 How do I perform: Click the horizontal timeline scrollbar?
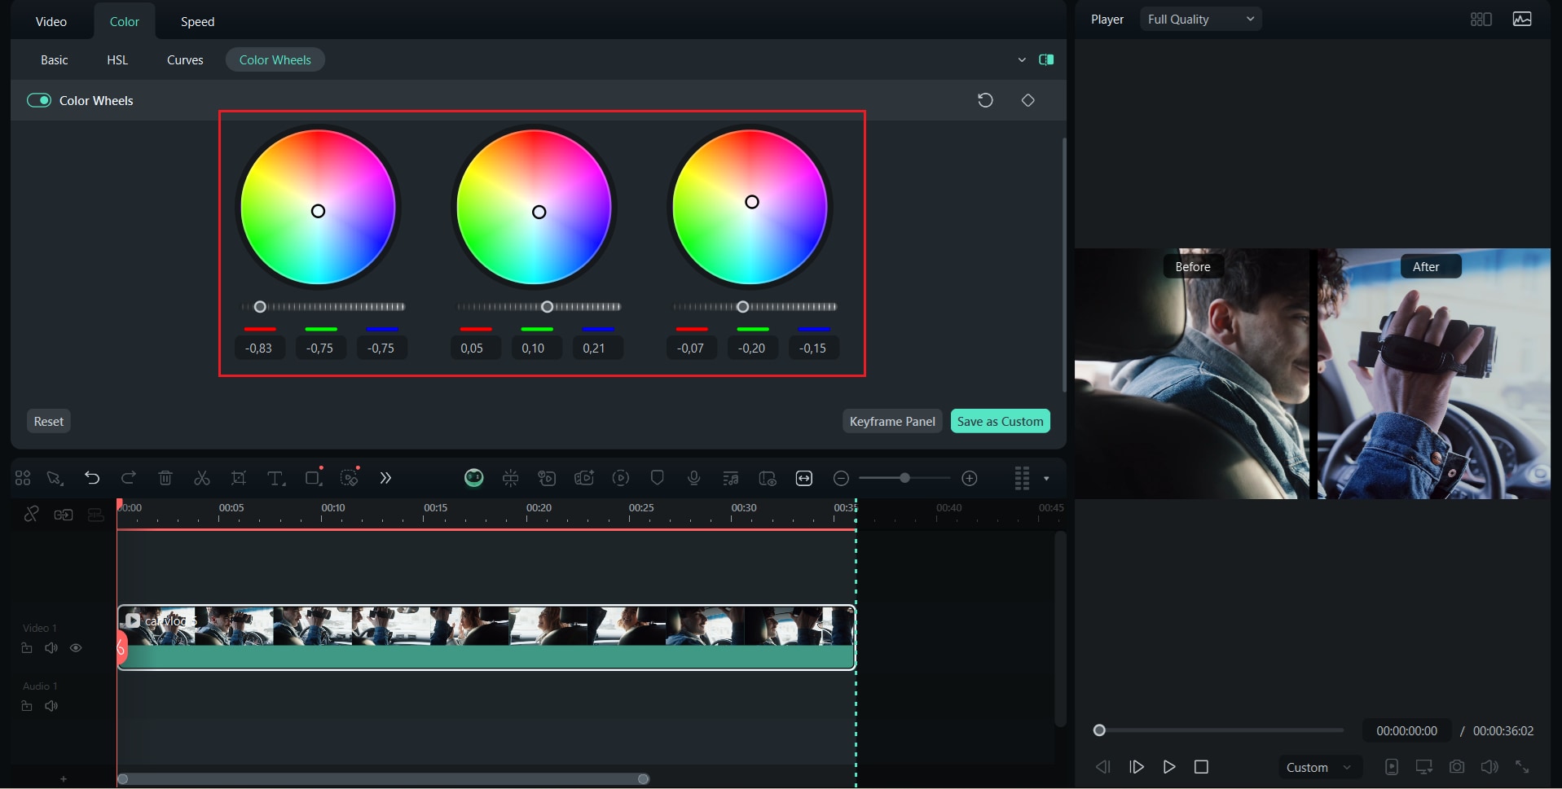(383, 778)
